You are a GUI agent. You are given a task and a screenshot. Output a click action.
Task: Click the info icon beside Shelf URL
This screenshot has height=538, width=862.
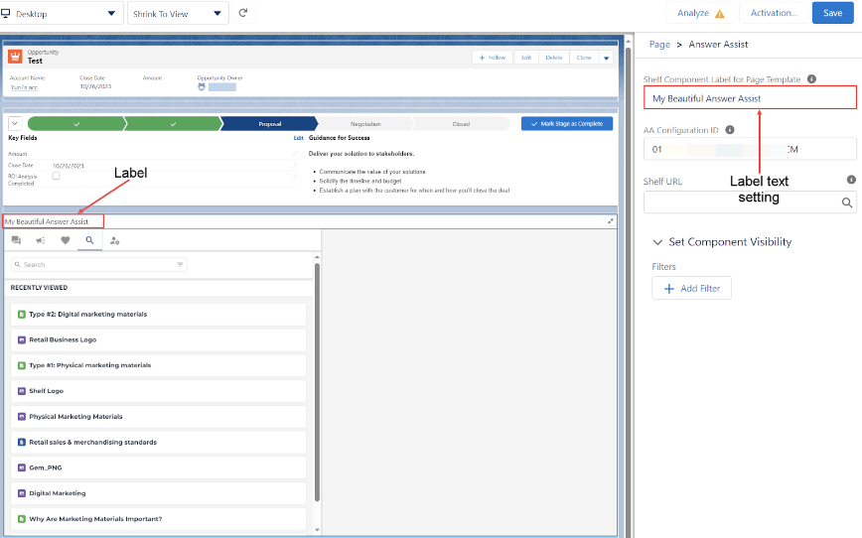click(851, 180)
